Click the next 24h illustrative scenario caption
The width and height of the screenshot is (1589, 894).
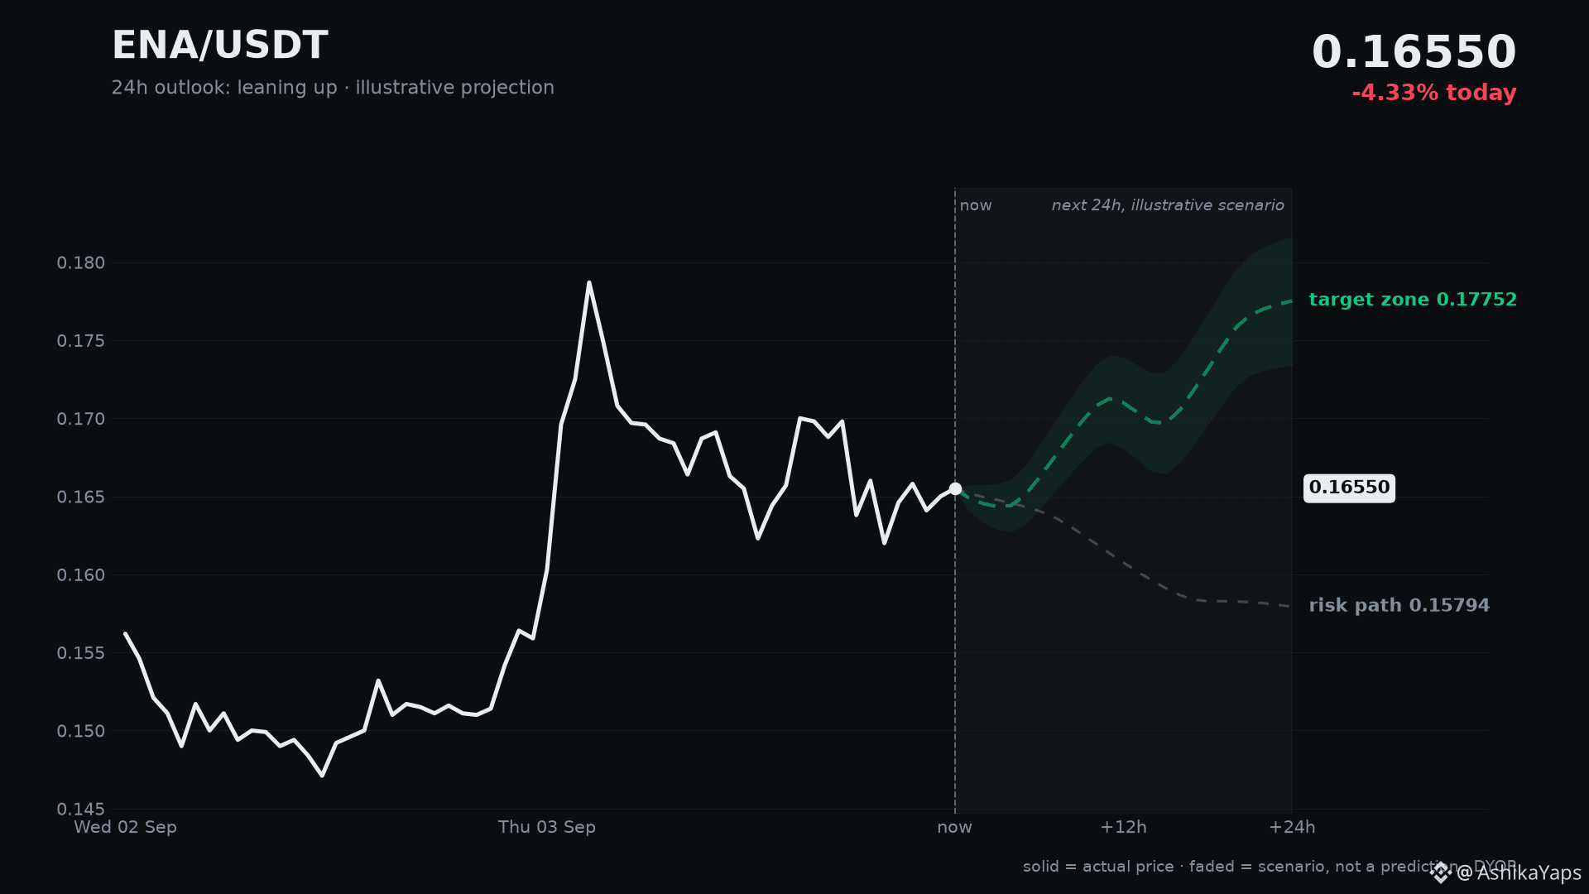(1168, 205)
